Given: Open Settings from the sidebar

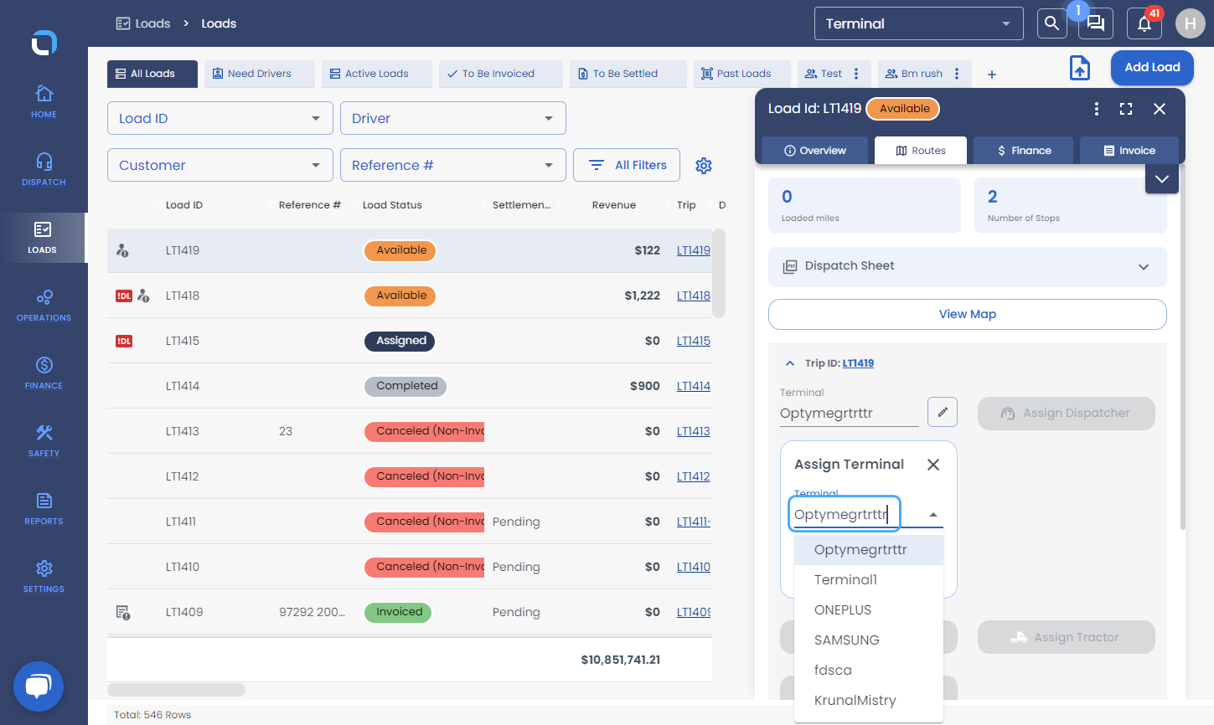Looking at the screenshot, I should click(x=44, y=576).
